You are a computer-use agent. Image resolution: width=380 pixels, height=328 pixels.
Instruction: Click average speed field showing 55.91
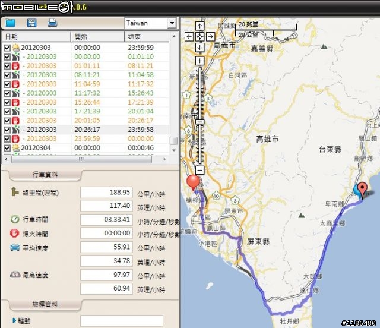pos(106,247)
